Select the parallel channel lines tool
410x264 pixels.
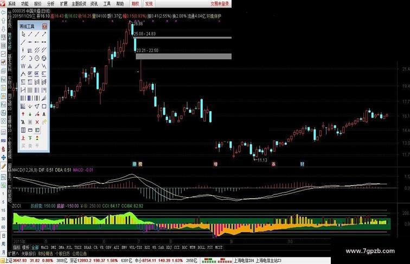point(37,50)
